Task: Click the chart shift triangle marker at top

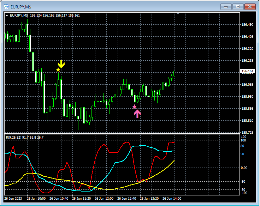Action: pyautogui.click(x=178, y=13)
